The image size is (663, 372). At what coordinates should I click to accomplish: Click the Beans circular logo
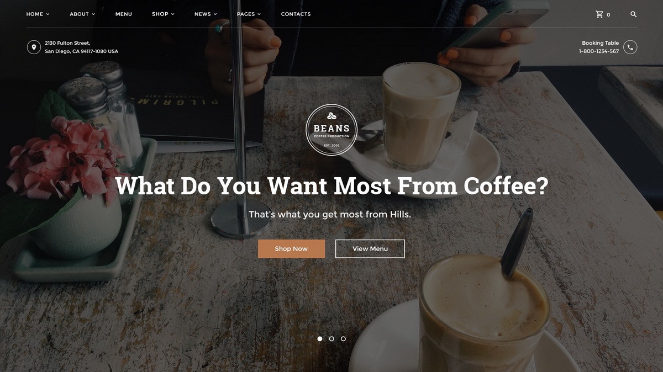click(x=331, y=130)
